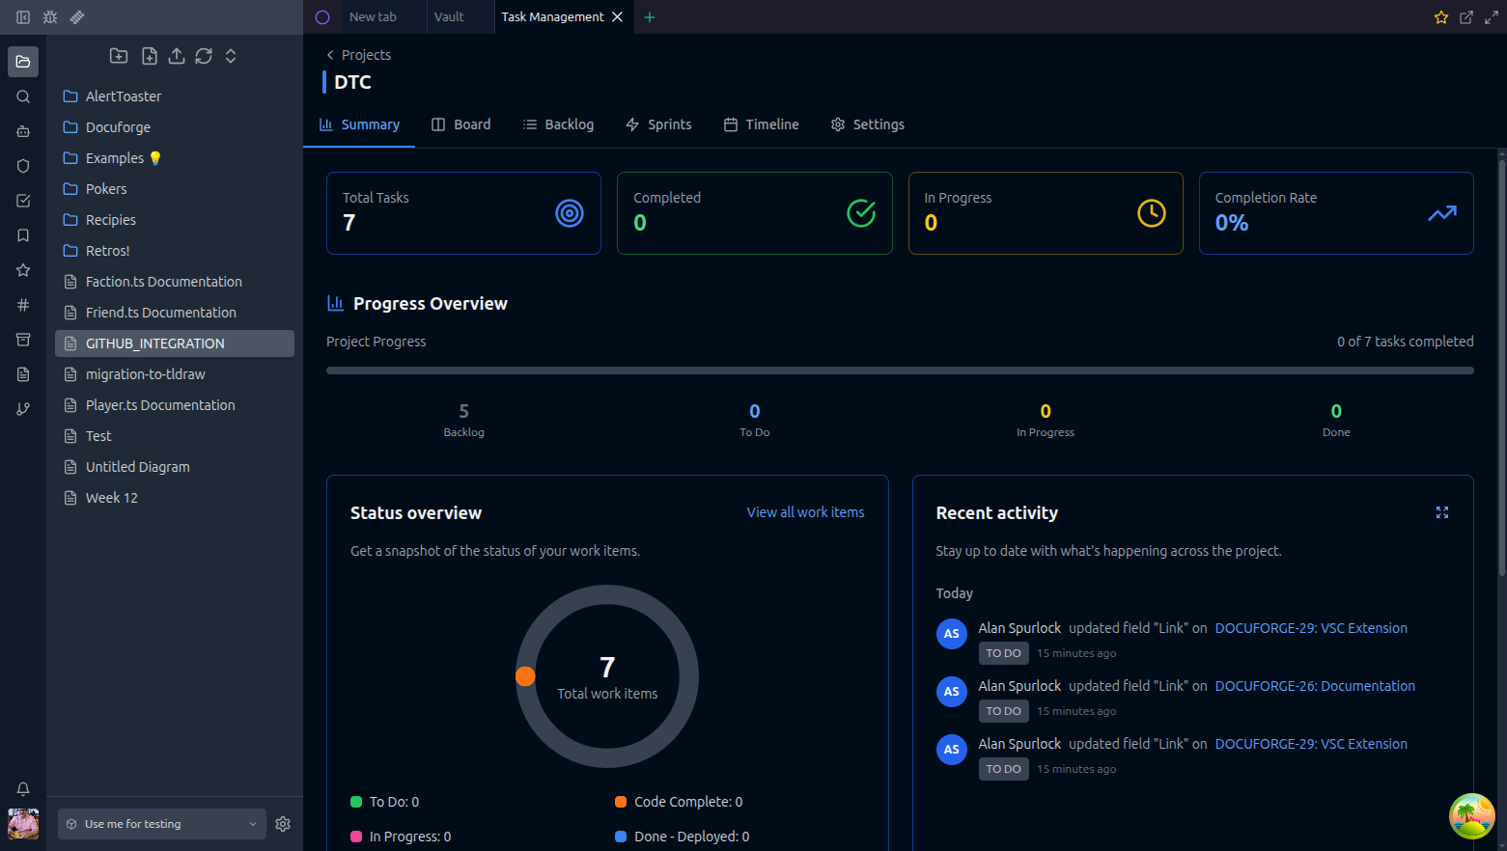The height and width of the screenshot is (851, 1507).
Task: Go back to Projects
Action: tap(358, 55)
